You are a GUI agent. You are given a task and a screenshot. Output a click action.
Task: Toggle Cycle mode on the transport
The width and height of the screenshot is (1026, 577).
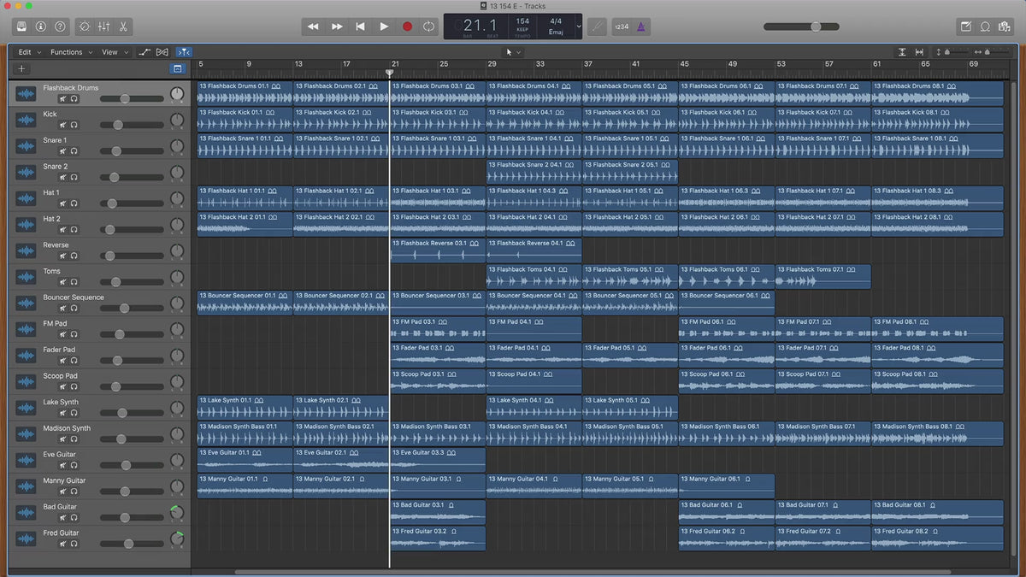428,26
